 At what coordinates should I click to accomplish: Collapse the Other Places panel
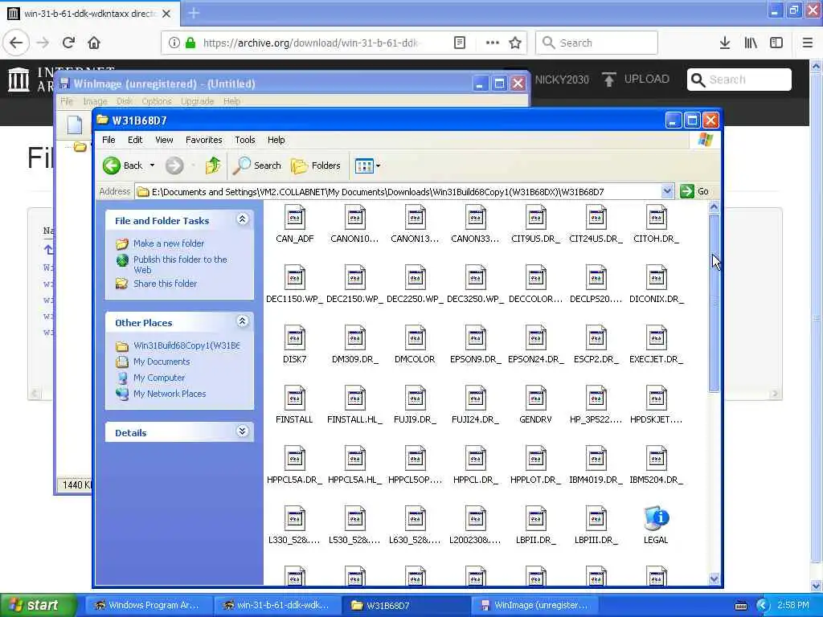(242, 321)
